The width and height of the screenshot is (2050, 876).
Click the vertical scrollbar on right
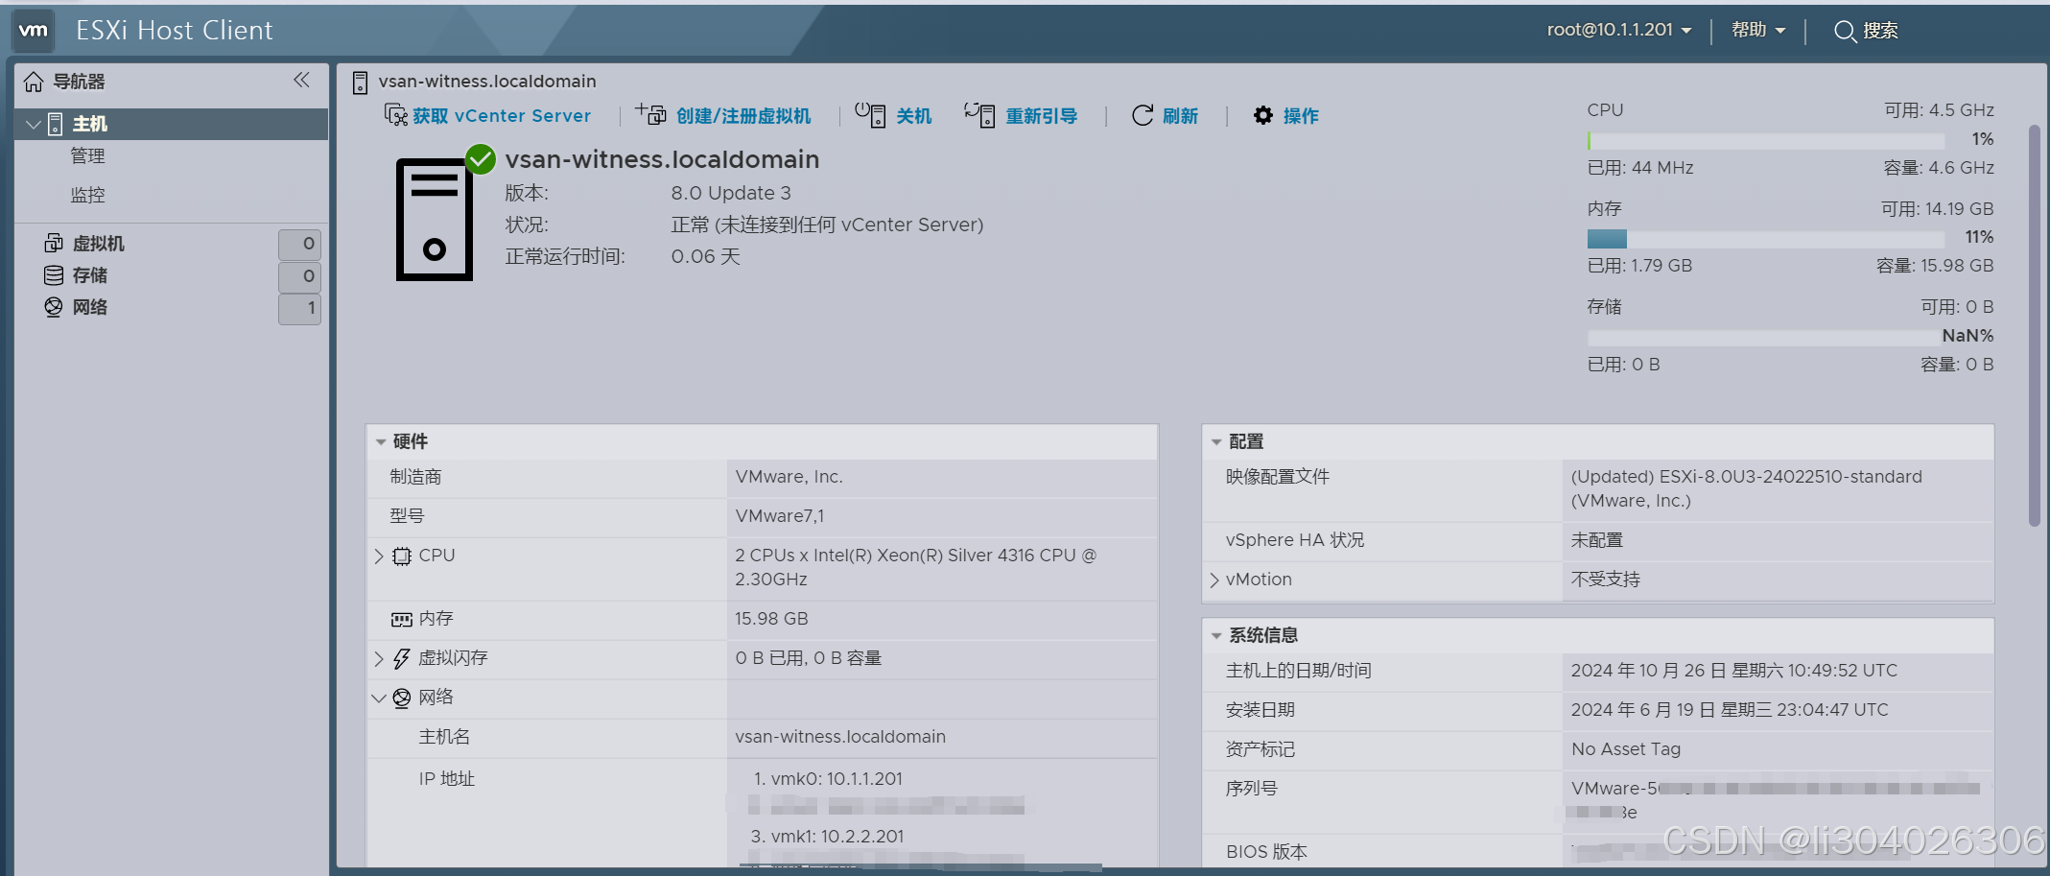click(2035, 325)
